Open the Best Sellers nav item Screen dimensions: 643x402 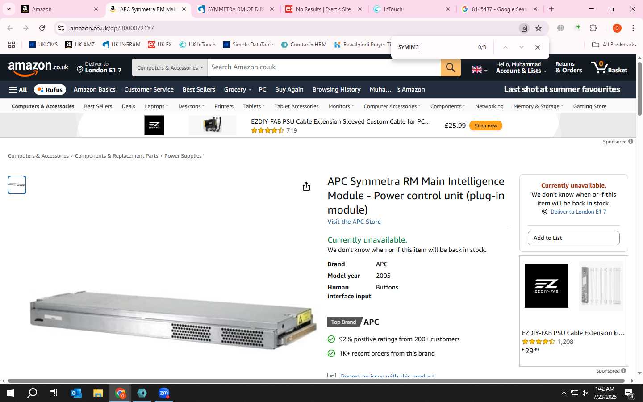click(x=199, y=90)
